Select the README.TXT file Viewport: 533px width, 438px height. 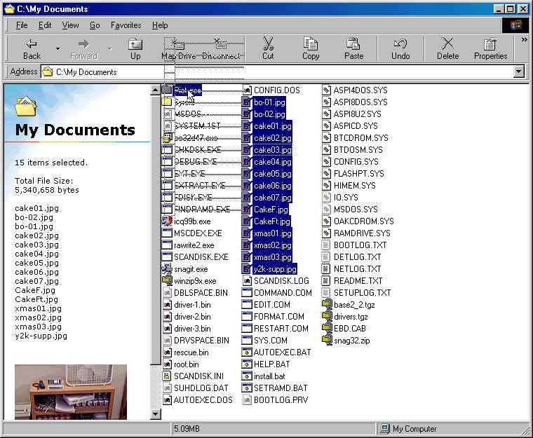click(x=357, y=280)
